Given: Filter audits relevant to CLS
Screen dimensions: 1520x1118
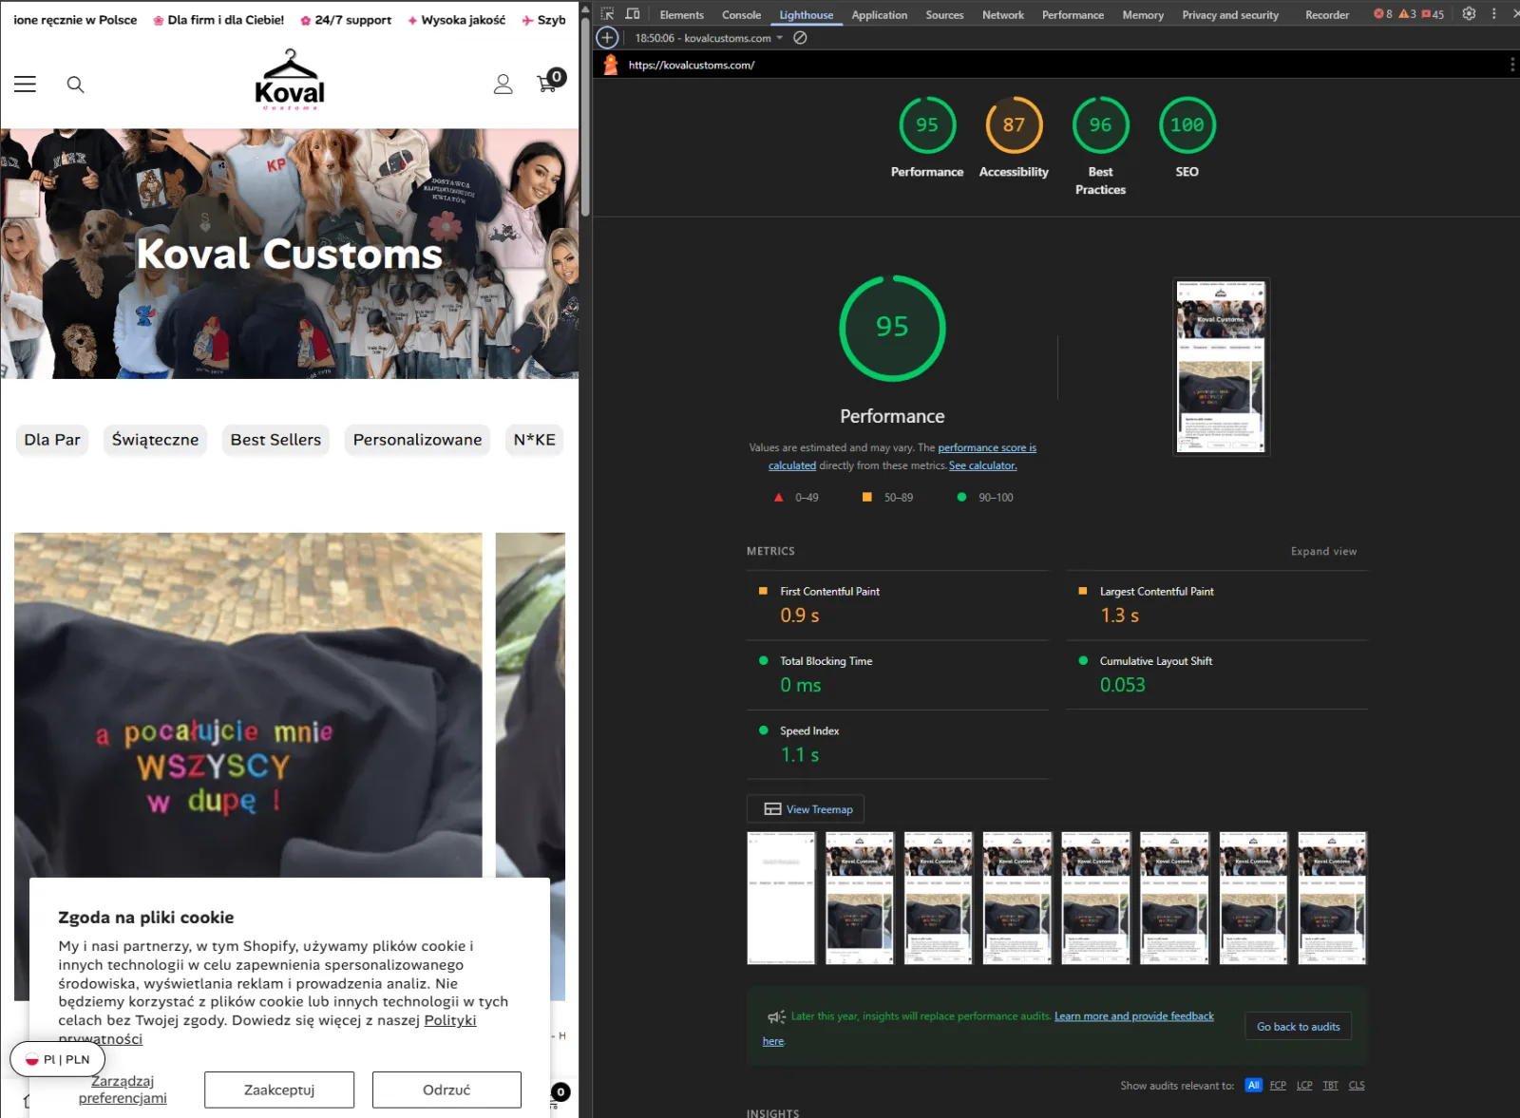Looking at the screenshot, I should pos(1357,1085).
